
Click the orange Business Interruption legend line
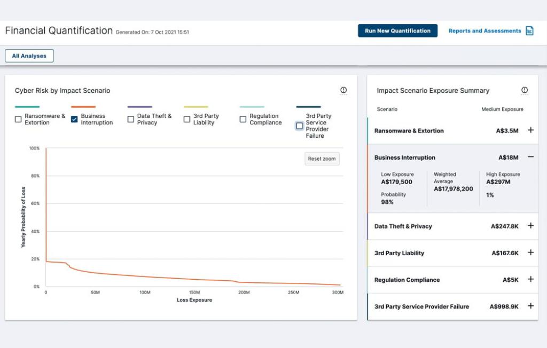(83, 107)
